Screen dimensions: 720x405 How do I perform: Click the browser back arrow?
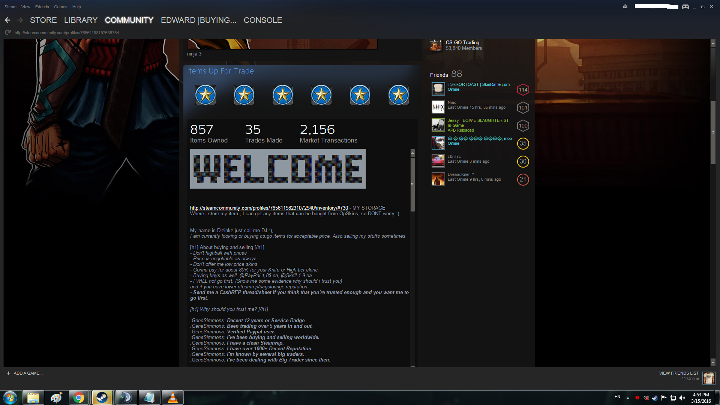(7, 20)
